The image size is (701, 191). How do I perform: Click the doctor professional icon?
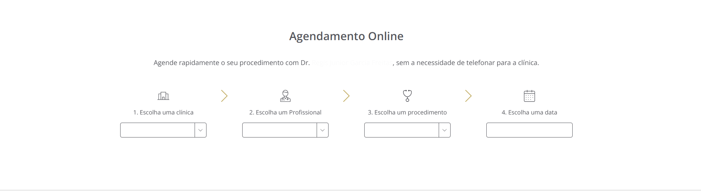coord(285,96)
